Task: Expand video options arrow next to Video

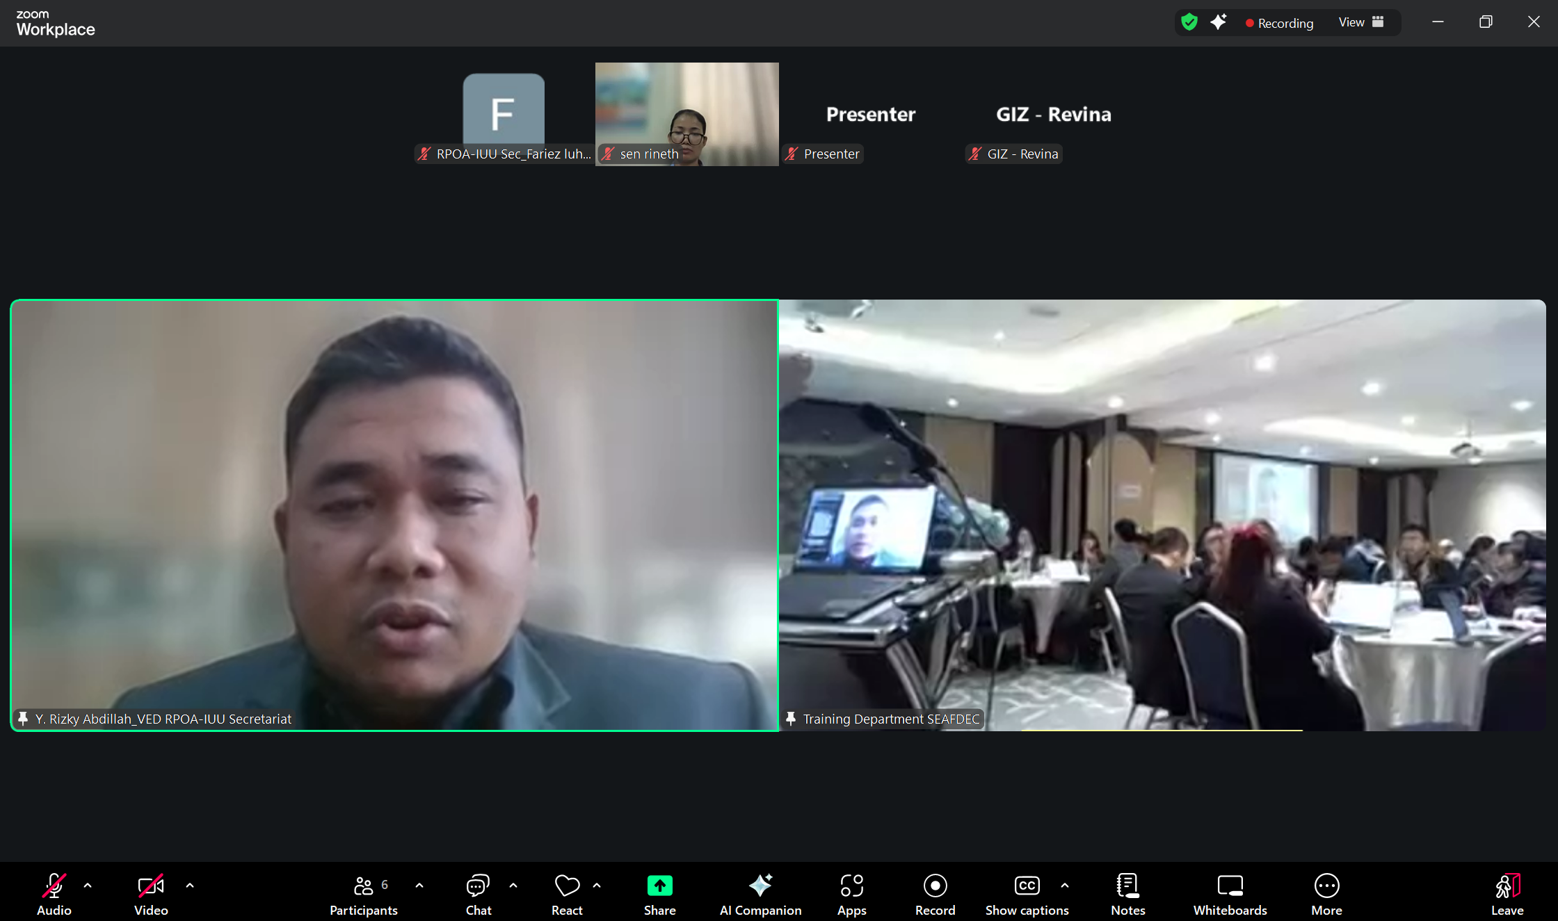Action: click(190, 886)
